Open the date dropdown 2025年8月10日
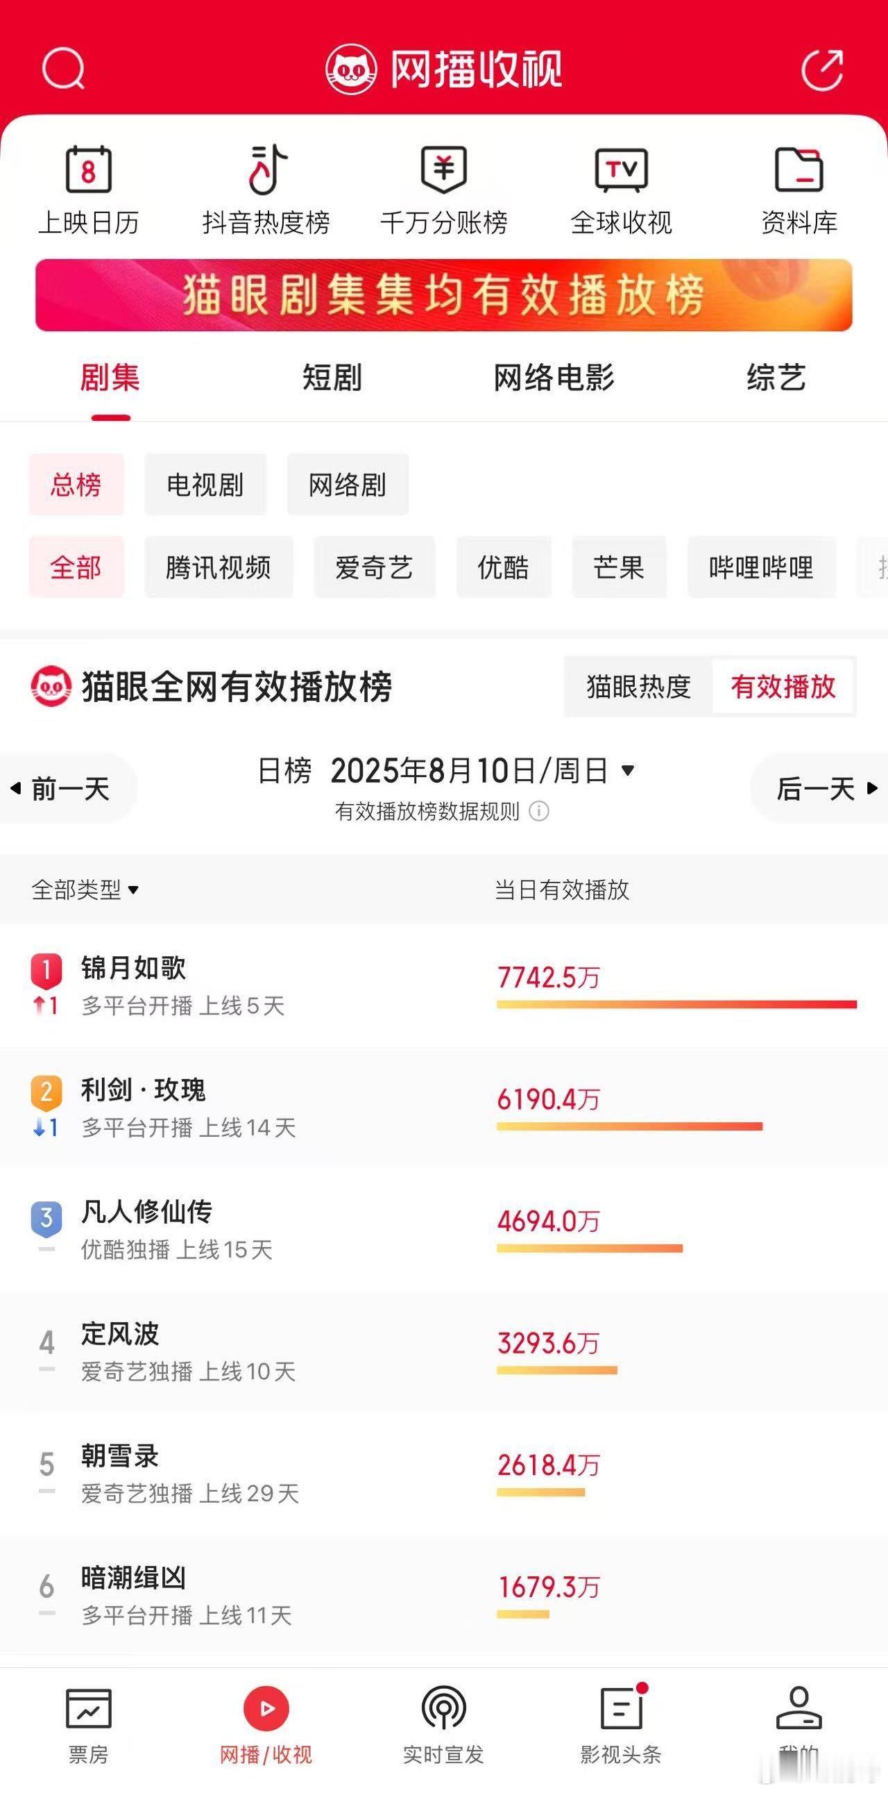The height and width of the screenshot is (1793, 888). [x=482, y=771]
